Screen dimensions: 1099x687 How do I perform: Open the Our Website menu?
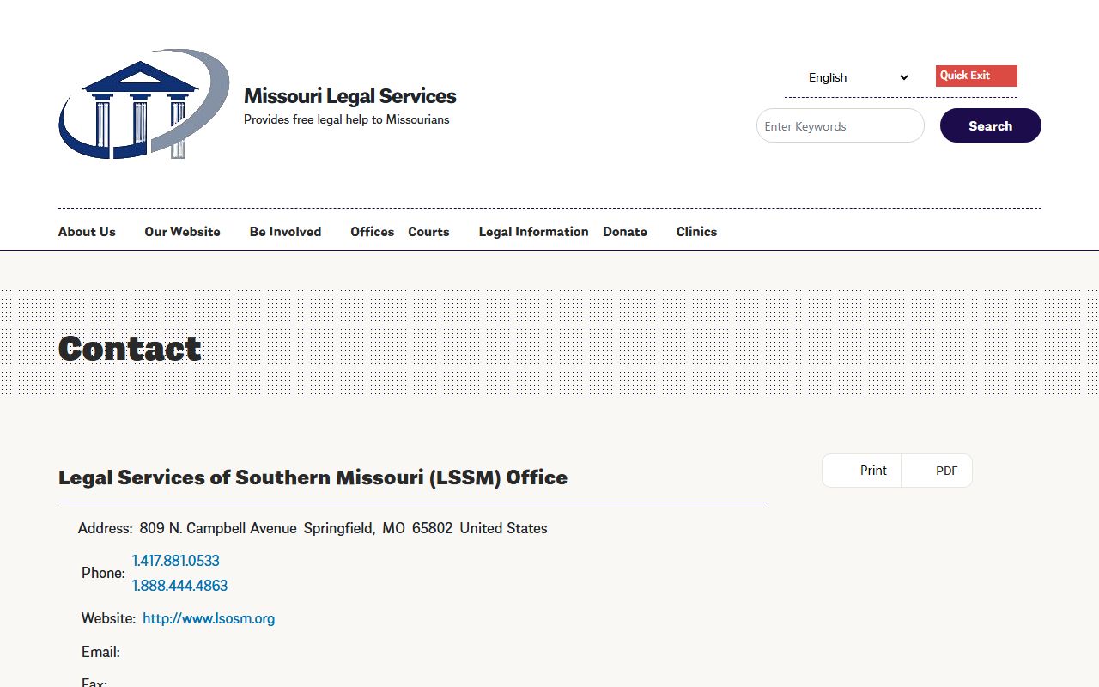click(182, 232)
